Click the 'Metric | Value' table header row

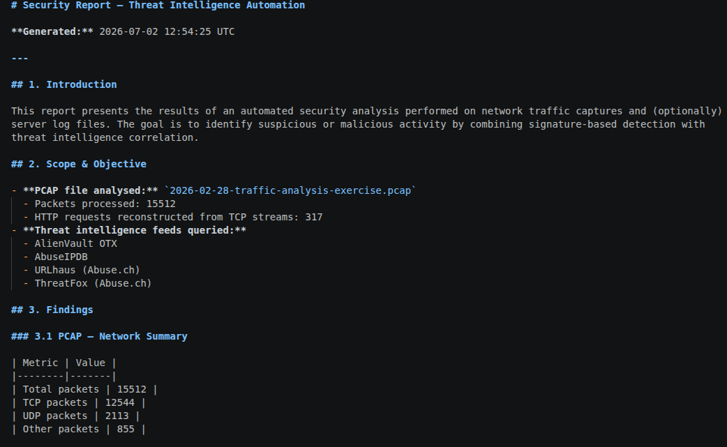click(63, 363)
